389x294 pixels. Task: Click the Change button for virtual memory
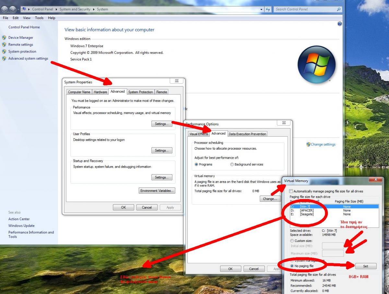(x=270, y=199)
